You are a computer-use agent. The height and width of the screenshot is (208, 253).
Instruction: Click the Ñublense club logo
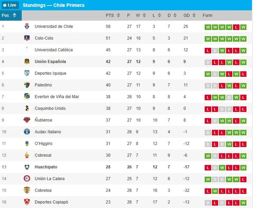[x=27, y=120]
